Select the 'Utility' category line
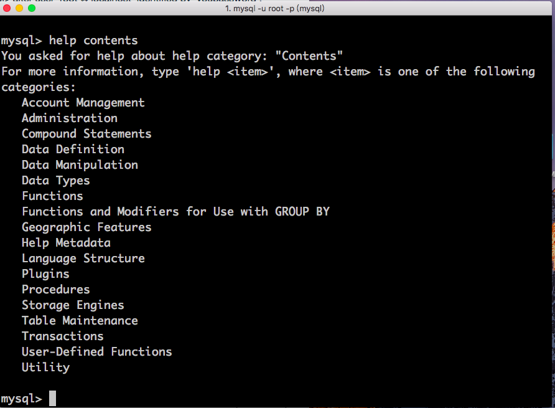This screenshot has width=555, height=408. click(45, 368)
